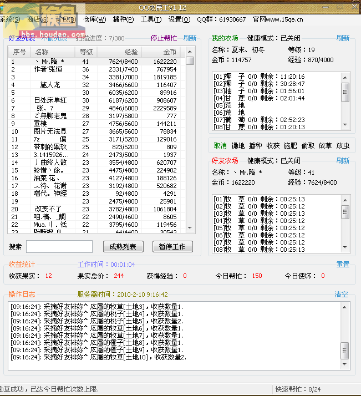Focus the 搜索 input field
Screen dimensions: 361x396
pyautogui.click(x=59, y=246)
